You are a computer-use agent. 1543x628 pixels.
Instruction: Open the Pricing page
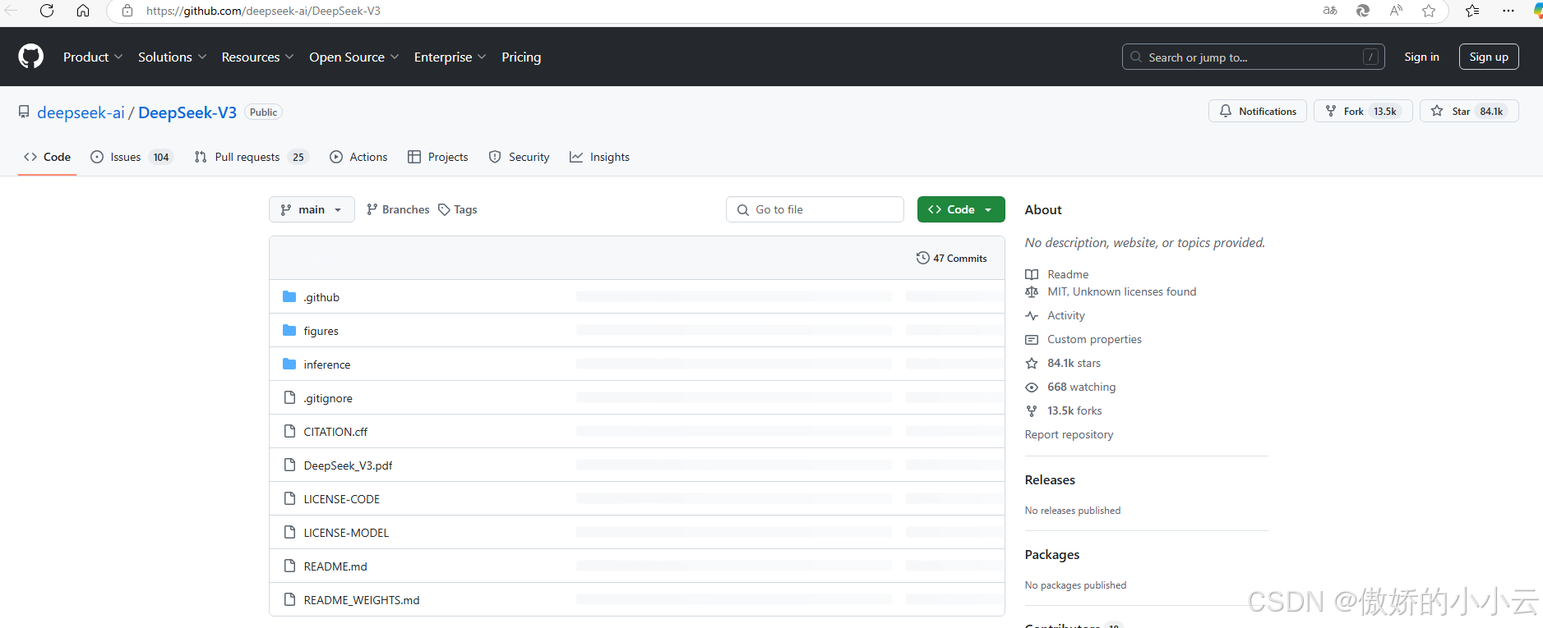[521, 57]
